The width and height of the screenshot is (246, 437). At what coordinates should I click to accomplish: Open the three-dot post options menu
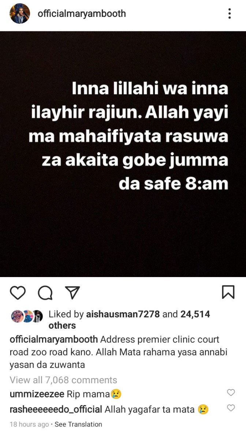[229, 14]
